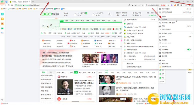Image resolution: width=194 pixels, height=105 pixels.
Task: Open 设置 from the menu
Action: pyautogui.click(x=176, y=60)
